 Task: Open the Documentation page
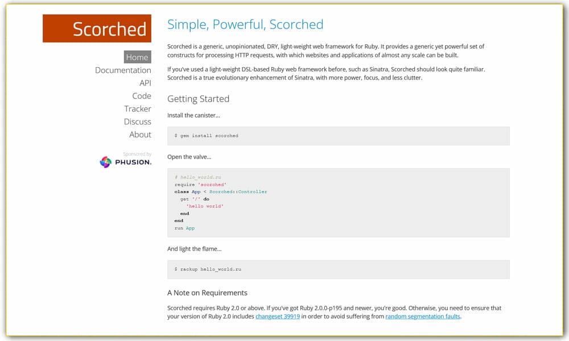pyautogui.click(x=123, y=70)
